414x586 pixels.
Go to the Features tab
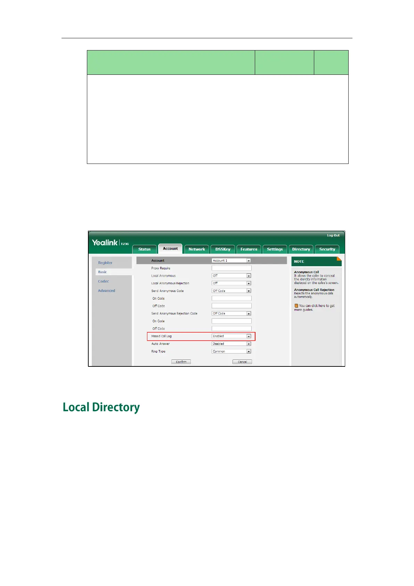[249, 249]
